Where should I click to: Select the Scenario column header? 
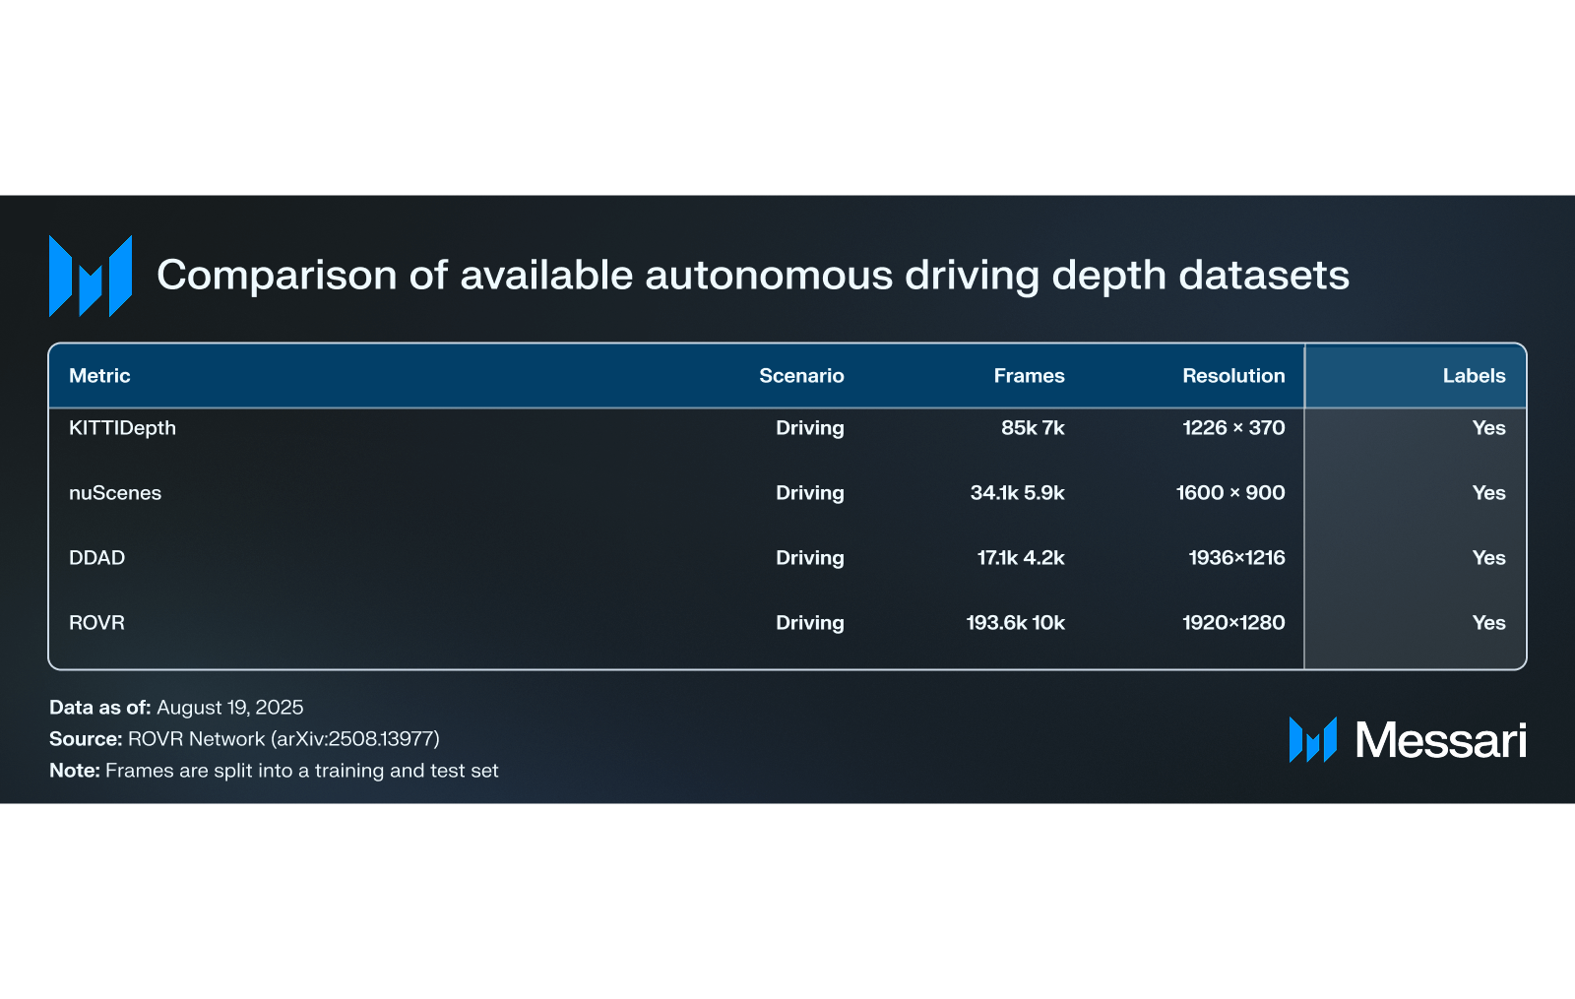tap(801, 376)
